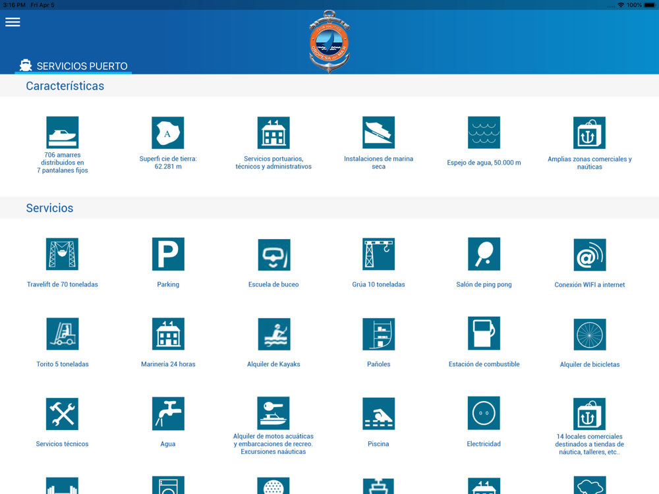Tap the Parking icon
The image size is (659, 494).
[x=168, y=254]
